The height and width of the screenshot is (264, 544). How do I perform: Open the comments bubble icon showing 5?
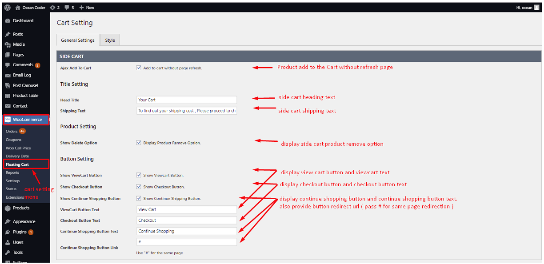coord(67,8)
